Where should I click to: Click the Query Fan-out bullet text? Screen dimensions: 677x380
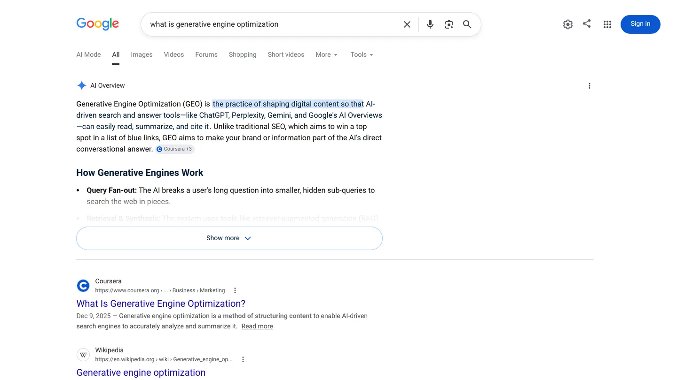pos(230,196)
